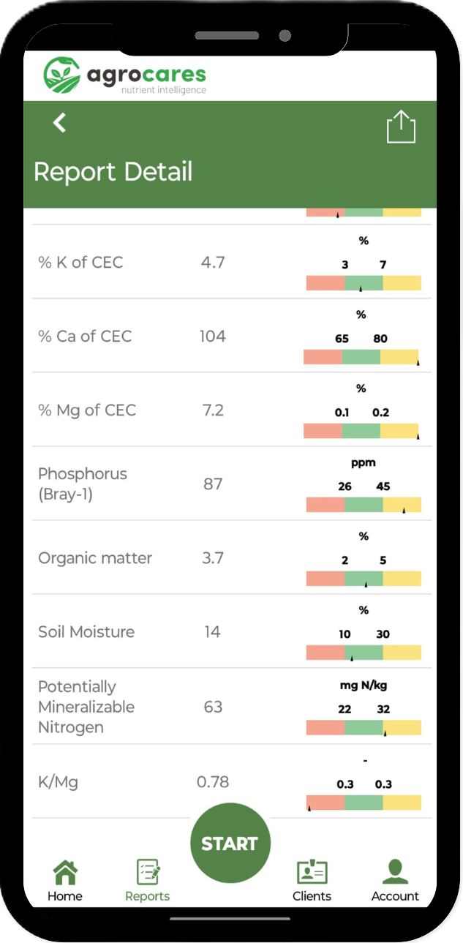Switch to the Account tab label
Image resolution: width=463 pixels, height=943 pixels.
tap(395, 896)
